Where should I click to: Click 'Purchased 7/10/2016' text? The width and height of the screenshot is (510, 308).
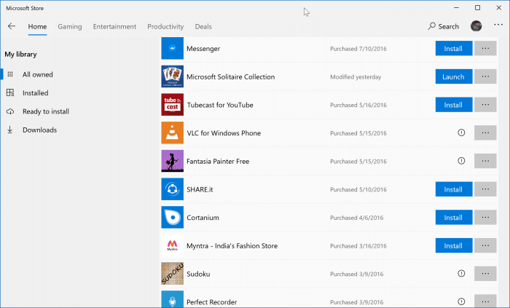click(358, 49)
